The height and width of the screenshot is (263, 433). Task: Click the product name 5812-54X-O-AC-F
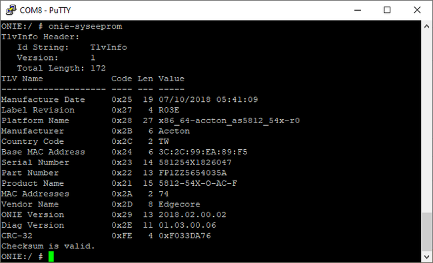point(198,184)
